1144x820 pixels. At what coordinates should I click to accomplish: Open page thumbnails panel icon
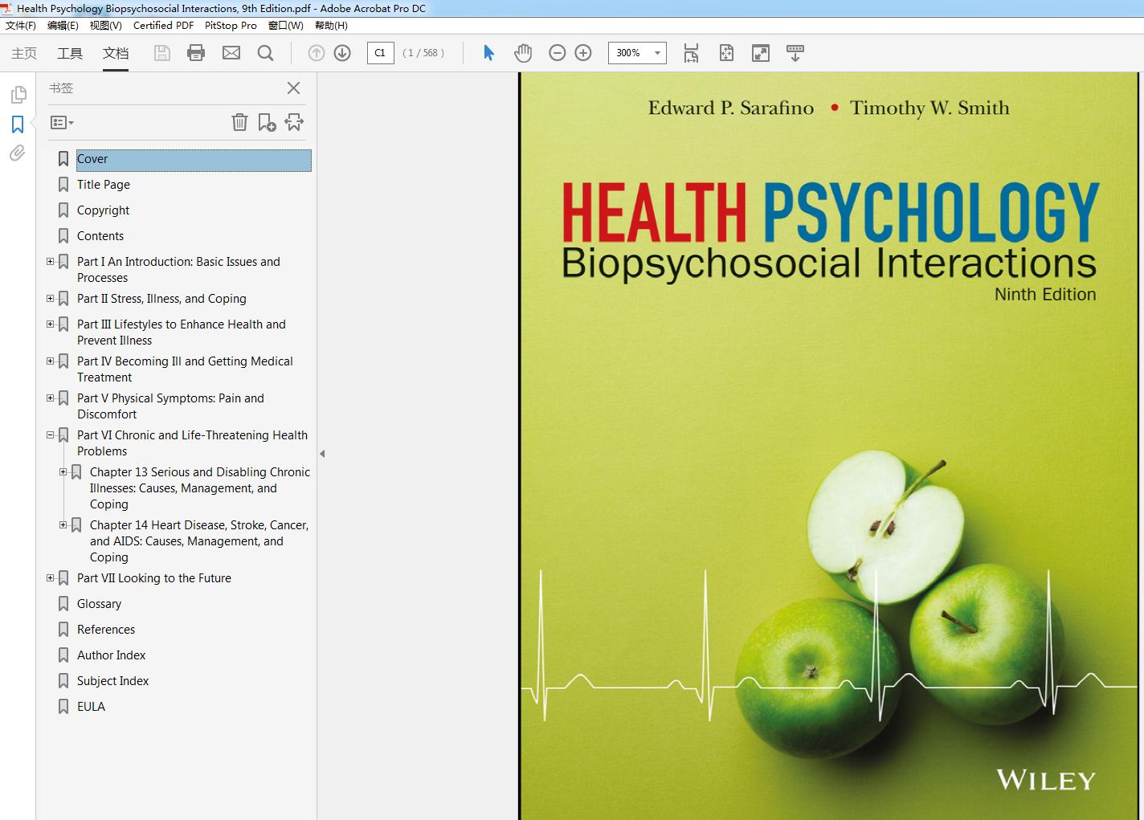[x=18, y=95]
